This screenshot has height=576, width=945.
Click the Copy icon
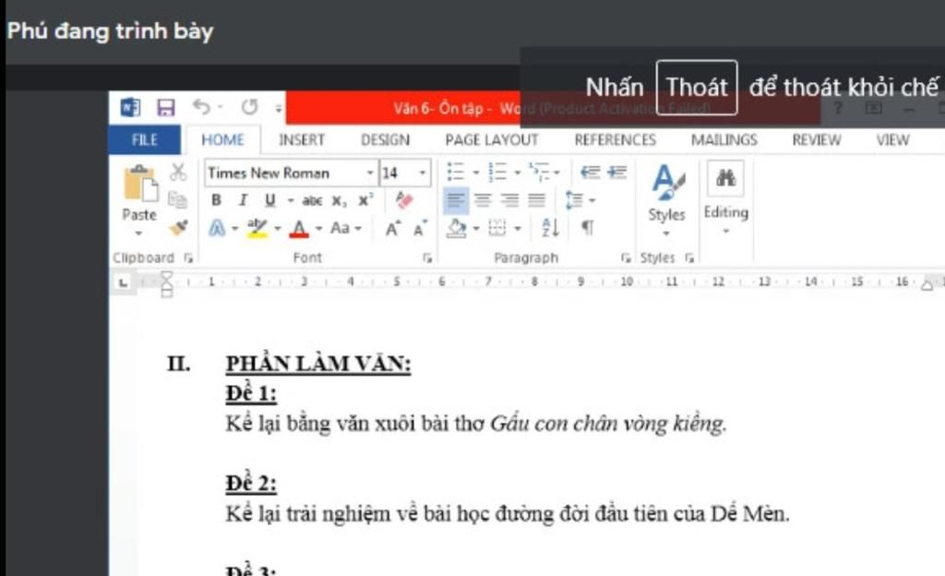[x=177, y=199]
